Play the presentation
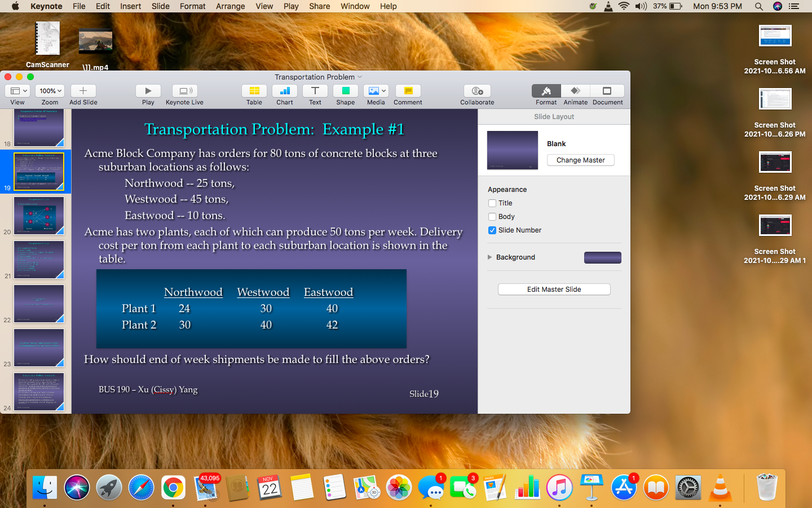The height and width of the screenshot is (508, 812). (148, 94)
